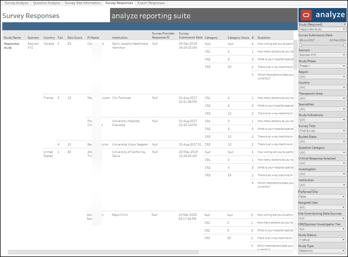Image resolution: width=348 pixels, height=257 pixels.
Task: Click the United States country cell
Action: click(48, 154)
